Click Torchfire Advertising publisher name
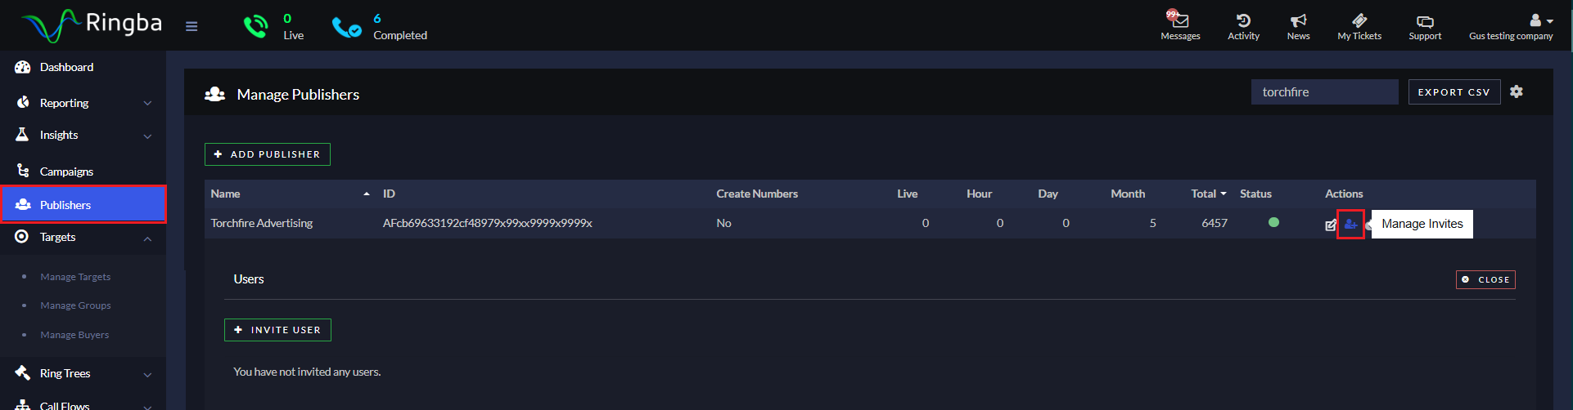Viewport: 1573px width, 410px height. [262, 223]
